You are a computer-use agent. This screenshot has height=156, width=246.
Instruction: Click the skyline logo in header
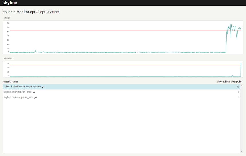click(x=10, y=3)
